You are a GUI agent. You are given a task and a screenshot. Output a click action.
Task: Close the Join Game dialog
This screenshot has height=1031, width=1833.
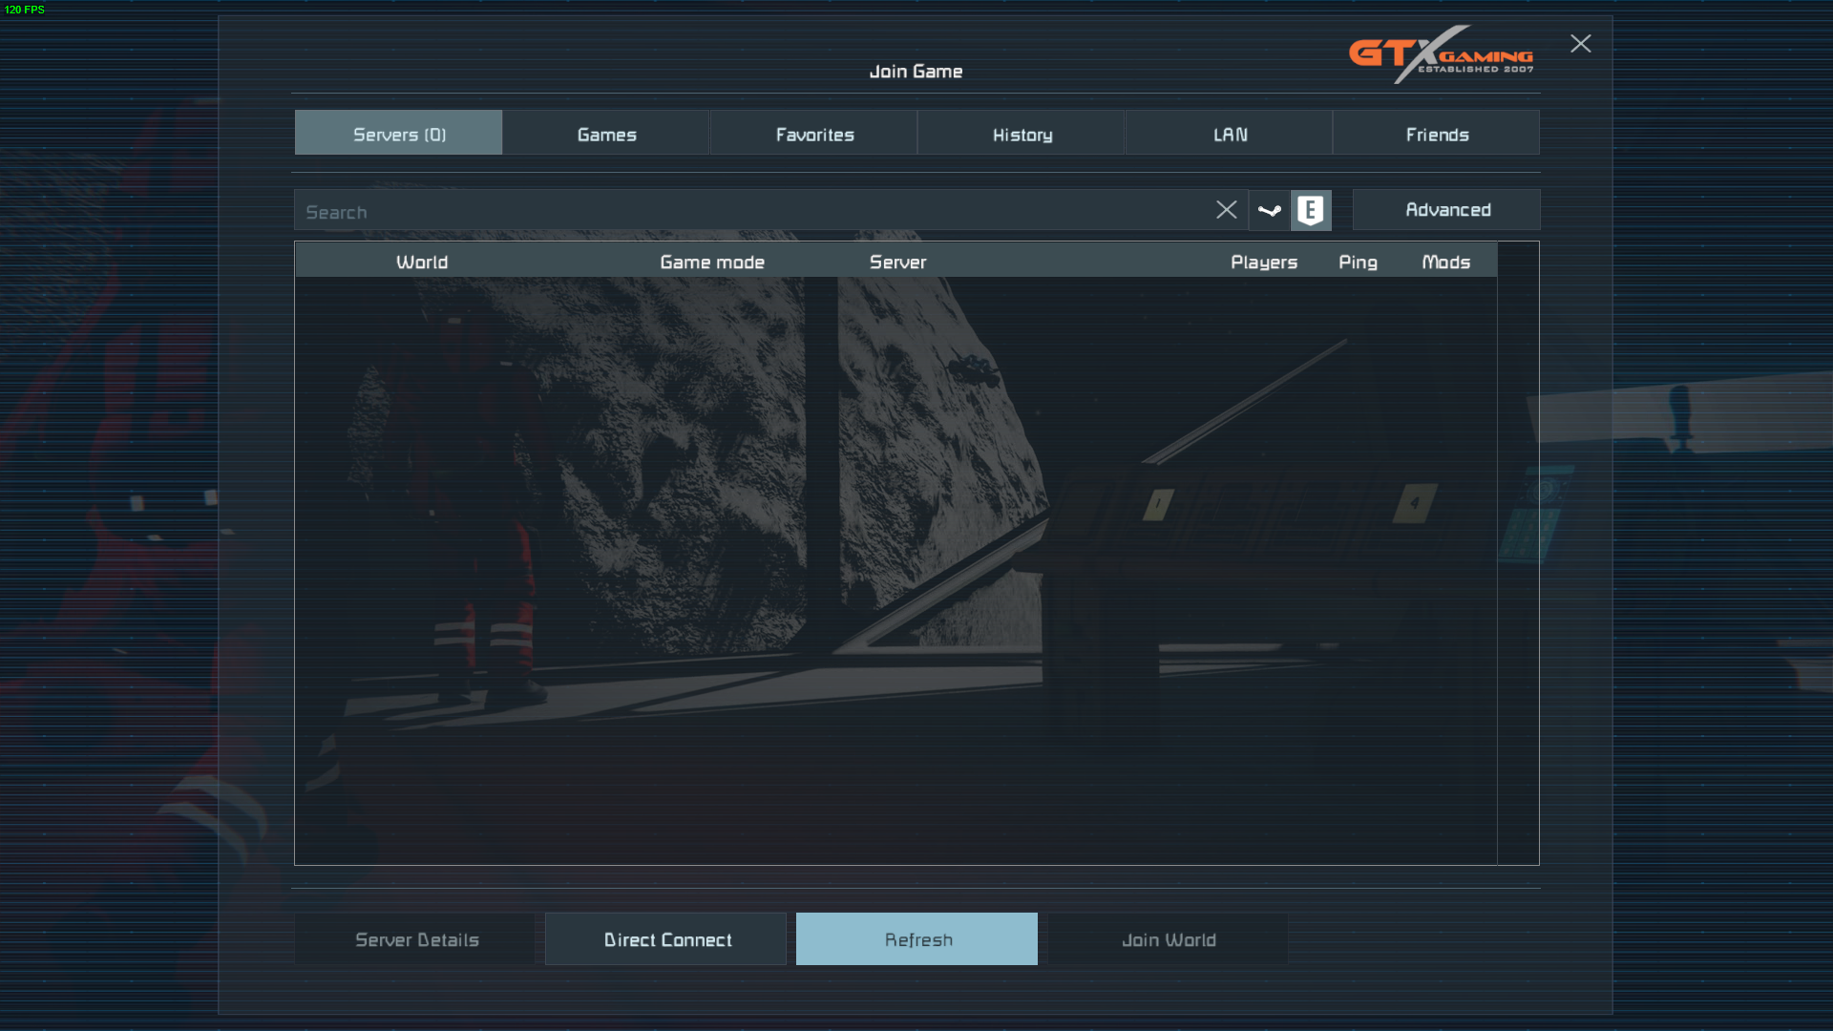[x=1580, y=44]
